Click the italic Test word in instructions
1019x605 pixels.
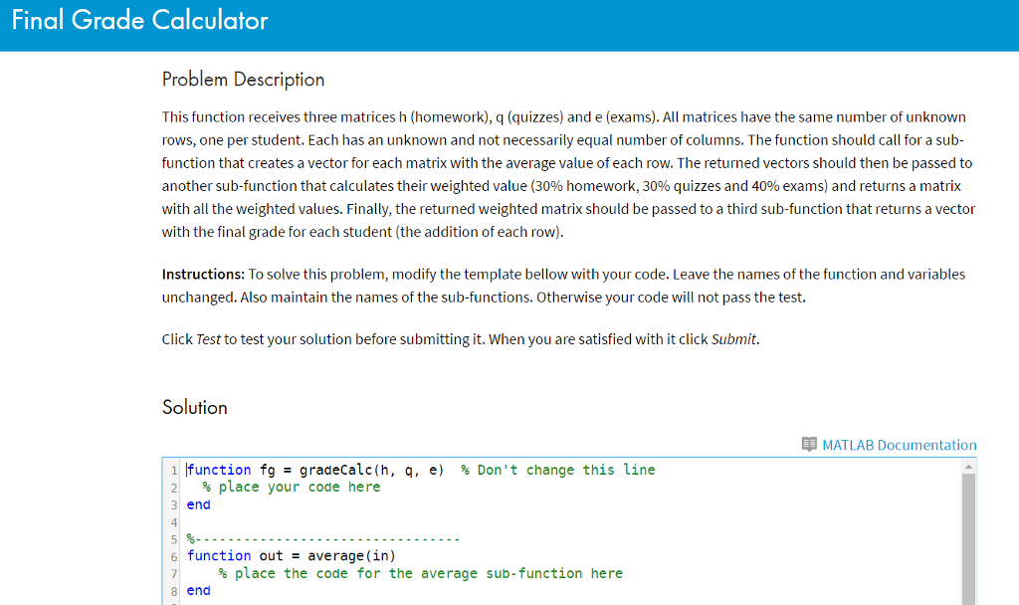207,338
